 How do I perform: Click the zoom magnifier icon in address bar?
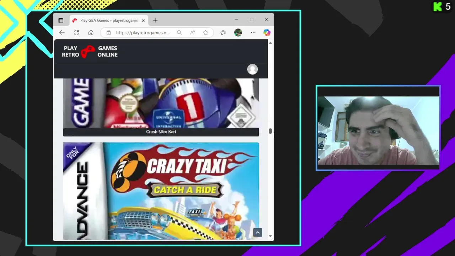pyautogui.click(x=179, y=33)
